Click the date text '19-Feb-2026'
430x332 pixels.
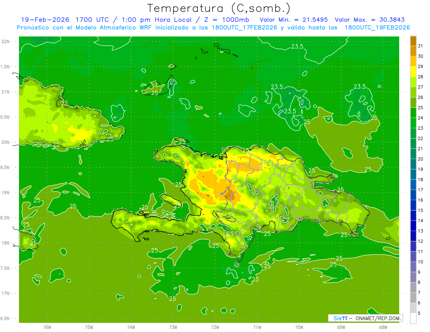45,20
